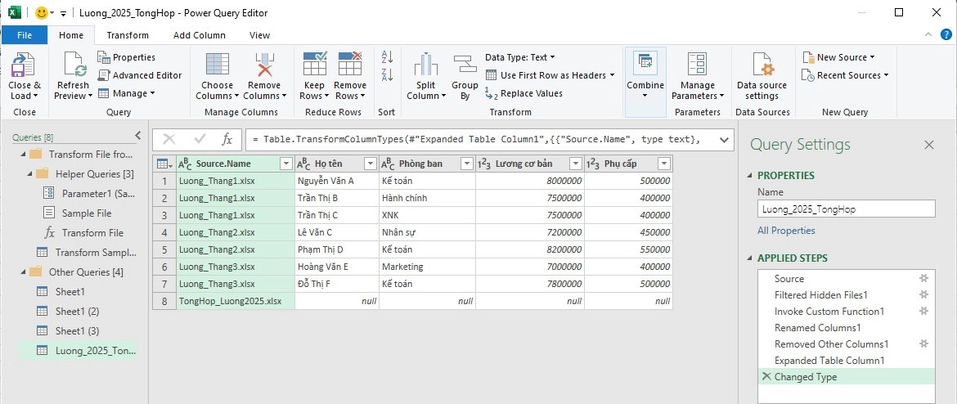Image resolution: width=957 pixels, height=404 pixels.
Task: Select the cell Nguyễn Văn A
Action: point(337,181)
